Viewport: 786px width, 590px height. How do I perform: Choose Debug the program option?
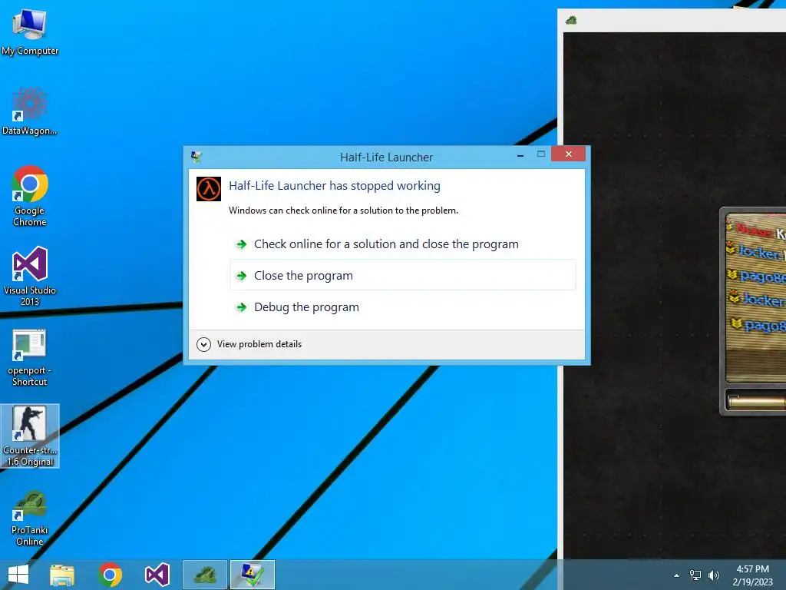402,307
